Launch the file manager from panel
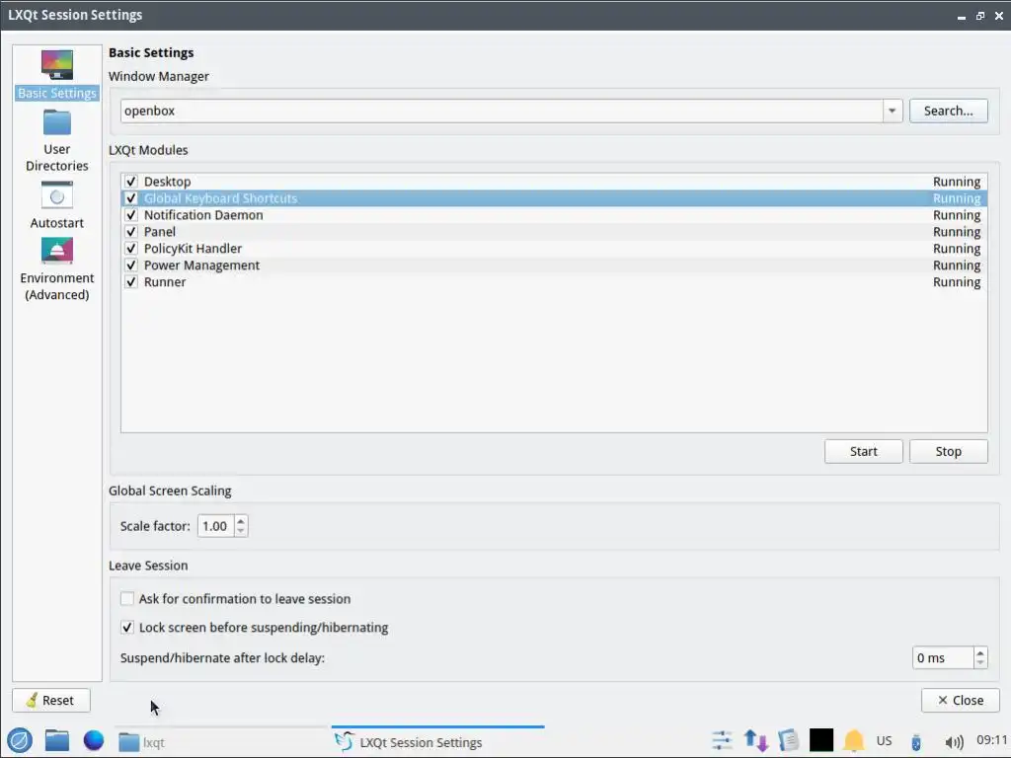The width and height of the screenshot is (1011, 758). (56, 740)
